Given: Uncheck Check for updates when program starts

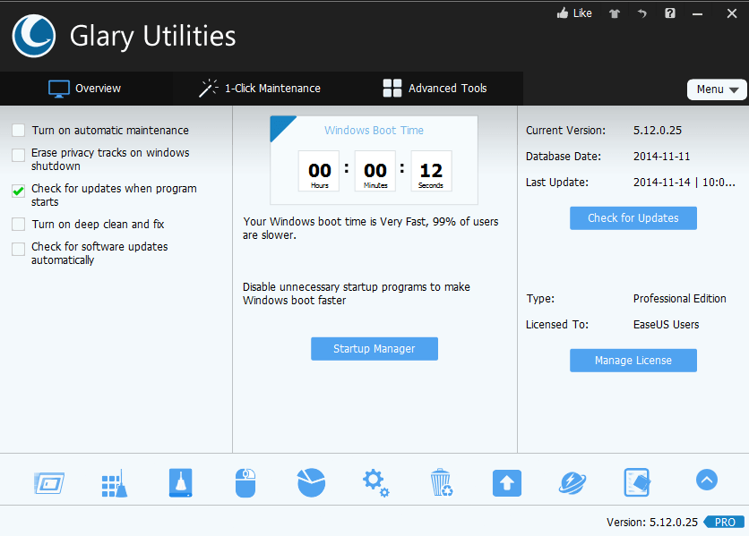Looking at the screenshot, I should [19, 191].
